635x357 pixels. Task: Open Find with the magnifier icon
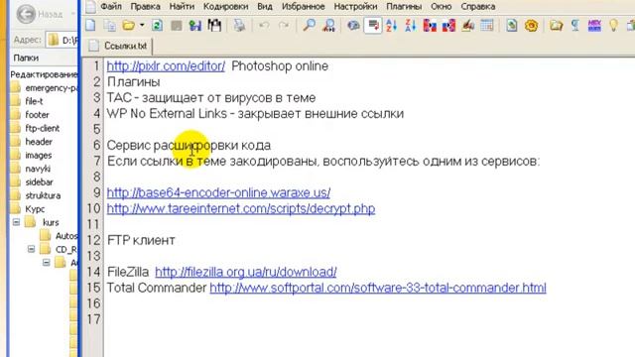(309, 26)
